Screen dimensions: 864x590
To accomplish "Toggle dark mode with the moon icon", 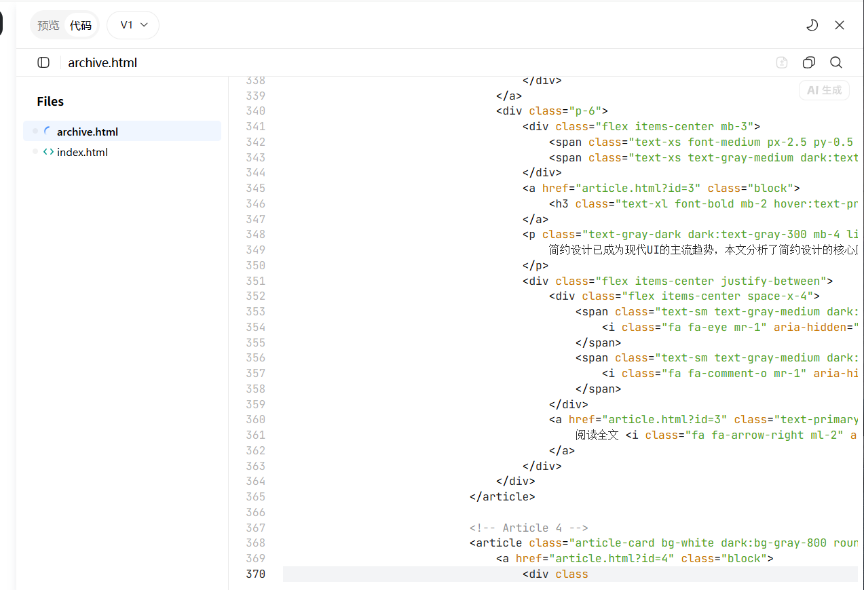I will coord(812,25).
